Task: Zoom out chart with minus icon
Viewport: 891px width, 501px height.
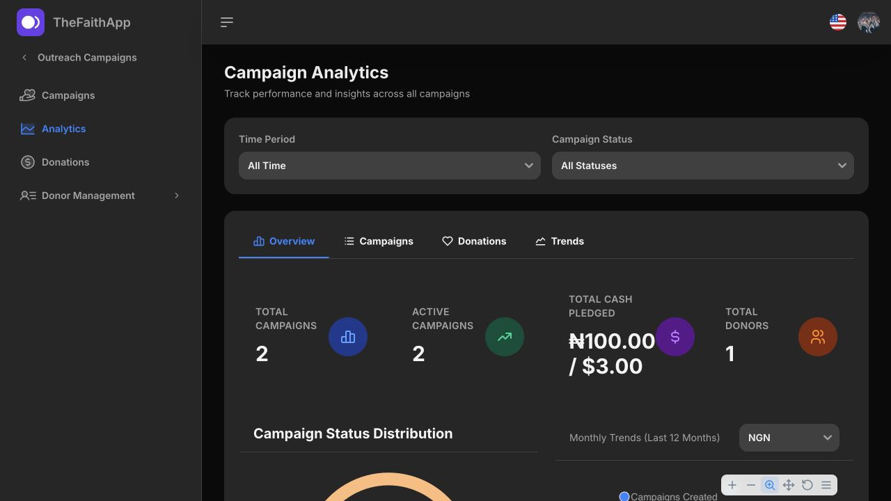Action: pos(751,485)
